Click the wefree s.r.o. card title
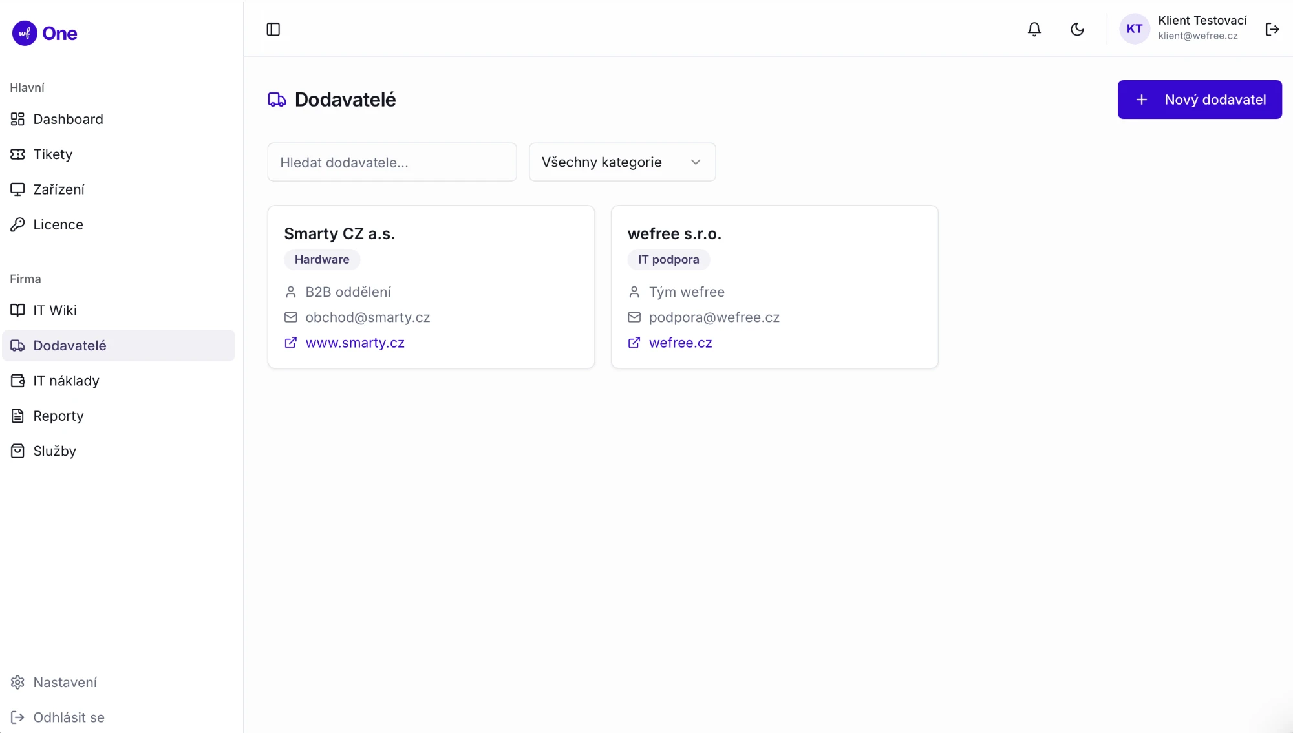 (x=674, y=233)
